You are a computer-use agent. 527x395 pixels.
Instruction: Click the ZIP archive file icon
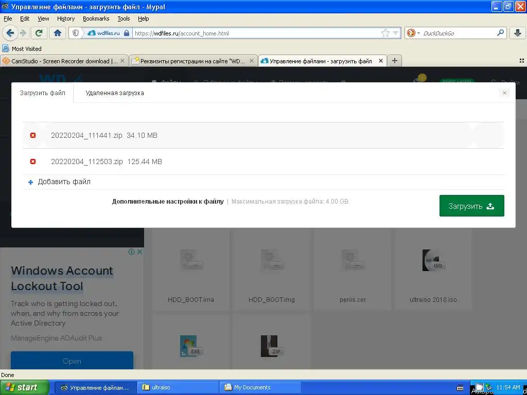(272, 346)
